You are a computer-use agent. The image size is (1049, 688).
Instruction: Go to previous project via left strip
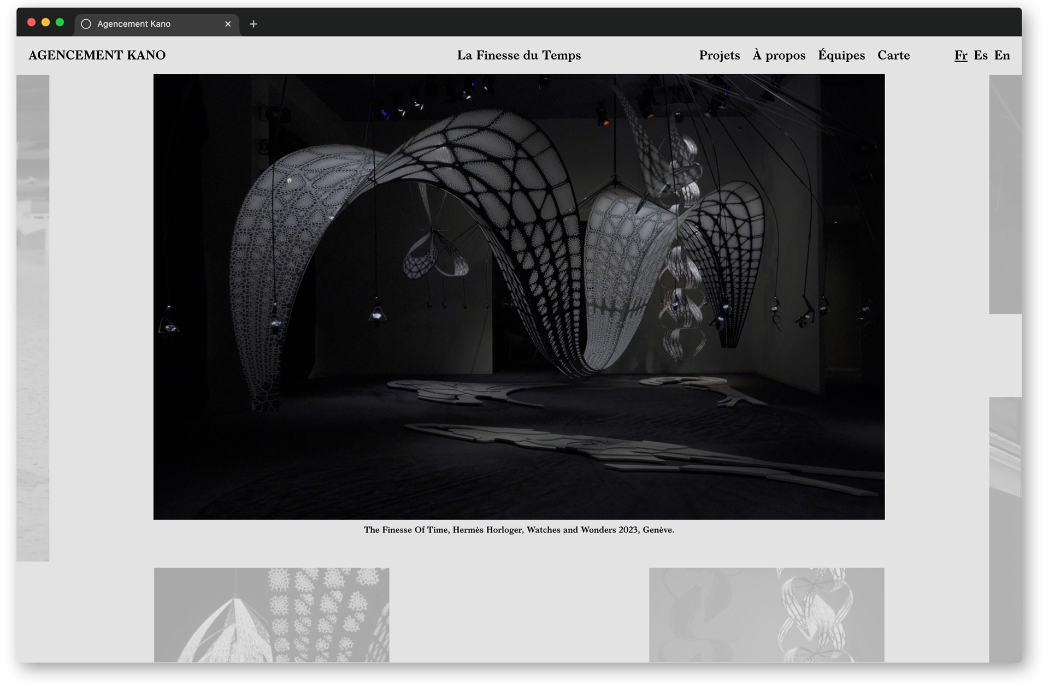point(33,317)
